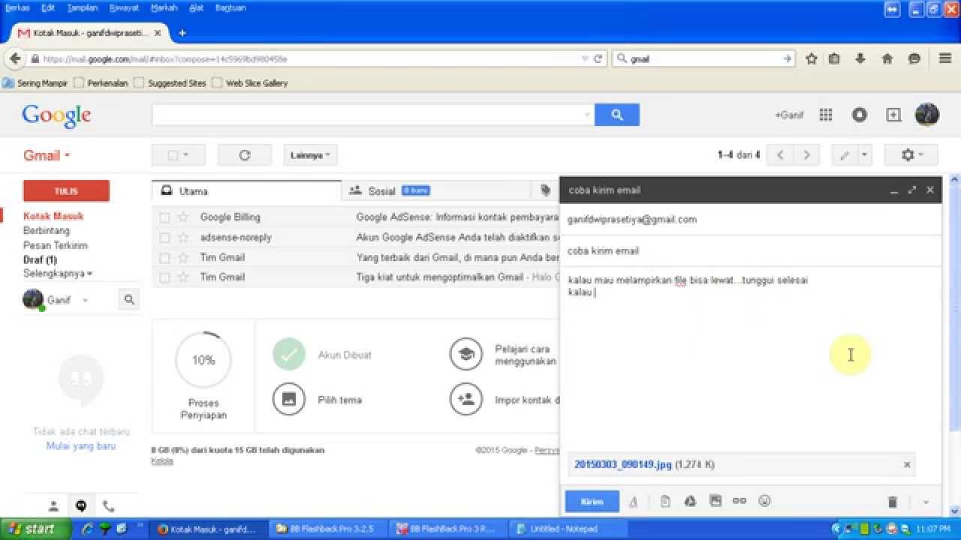Click the Google+ share icon
961x540 pixels.
click(x=893, y=115)
